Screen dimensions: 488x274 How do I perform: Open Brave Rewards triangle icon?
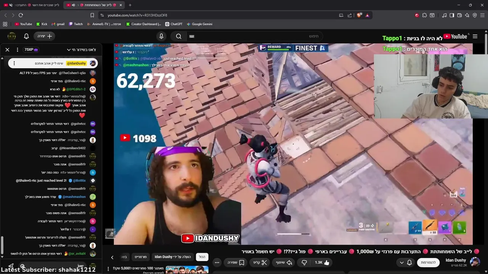tap(368, 15)
